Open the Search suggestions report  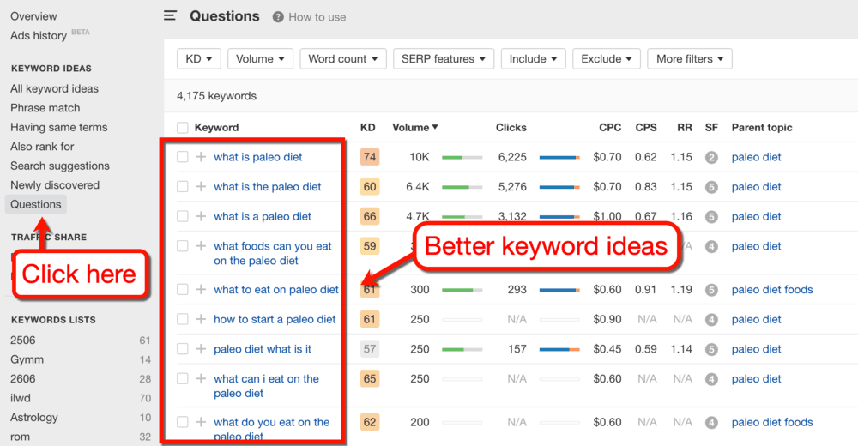(60, 166)
